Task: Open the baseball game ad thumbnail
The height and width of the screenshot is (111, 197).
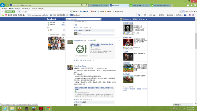Action: point(128,68)
